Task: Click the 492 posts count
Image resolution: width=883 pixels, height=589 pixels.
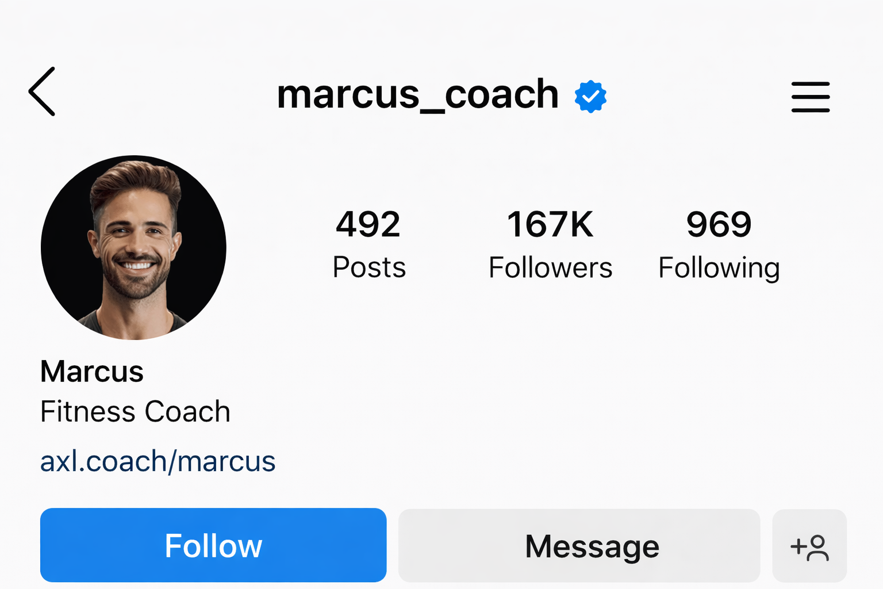Action: tap(368, 224)
